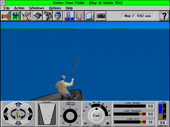Move the boat forward with the up arrow
Screen dimensions: 170x127
(18, 105)
